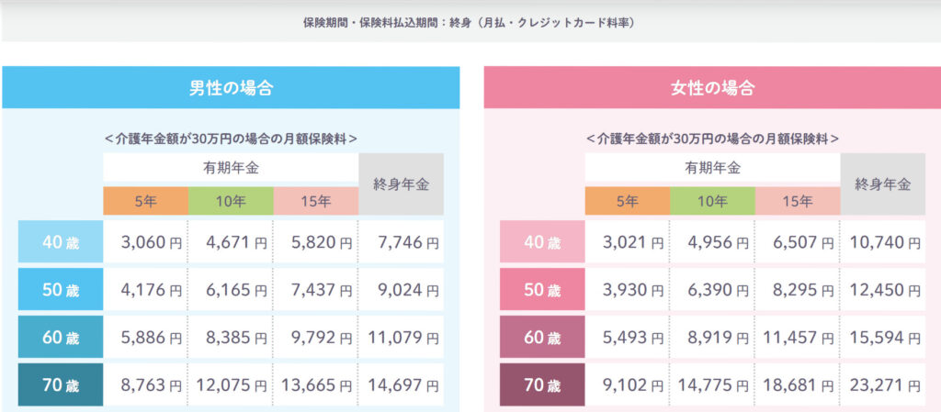Click the 23,271円 premium cell
Screen dimensions: 941x412
(882, 386)
